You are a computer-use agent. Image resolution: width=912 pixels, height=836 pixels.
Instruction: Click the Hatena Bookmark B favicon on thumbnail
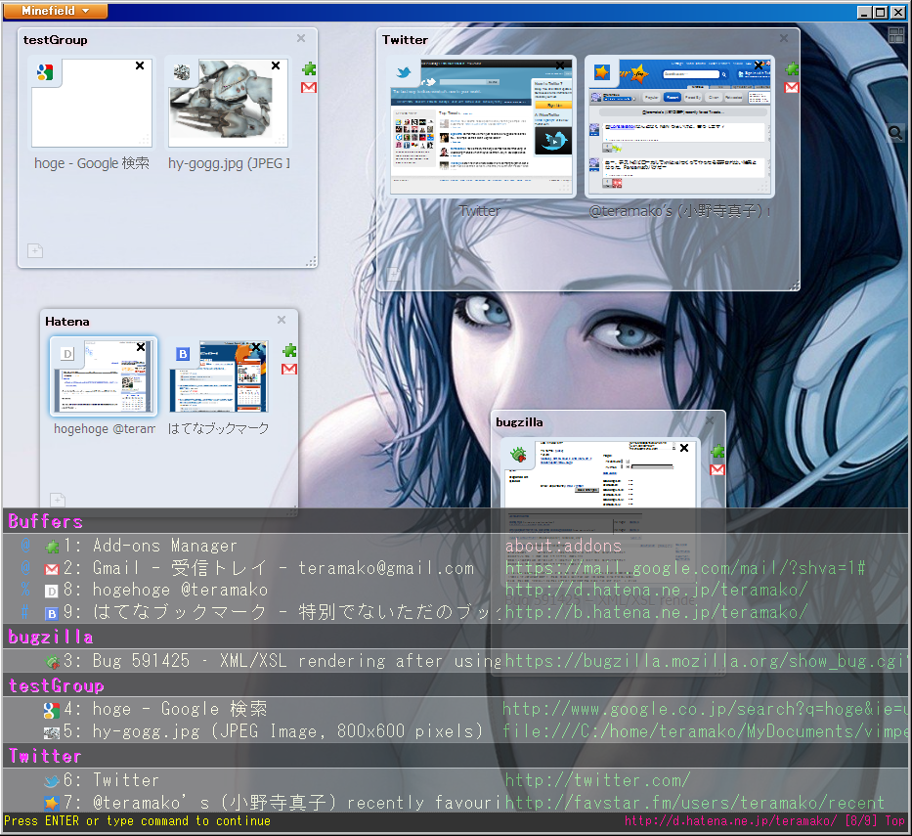[x=183, y=354]
